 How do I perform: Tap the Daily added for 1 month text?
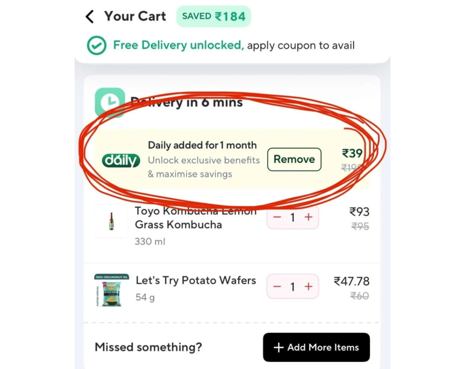[202, 145]
